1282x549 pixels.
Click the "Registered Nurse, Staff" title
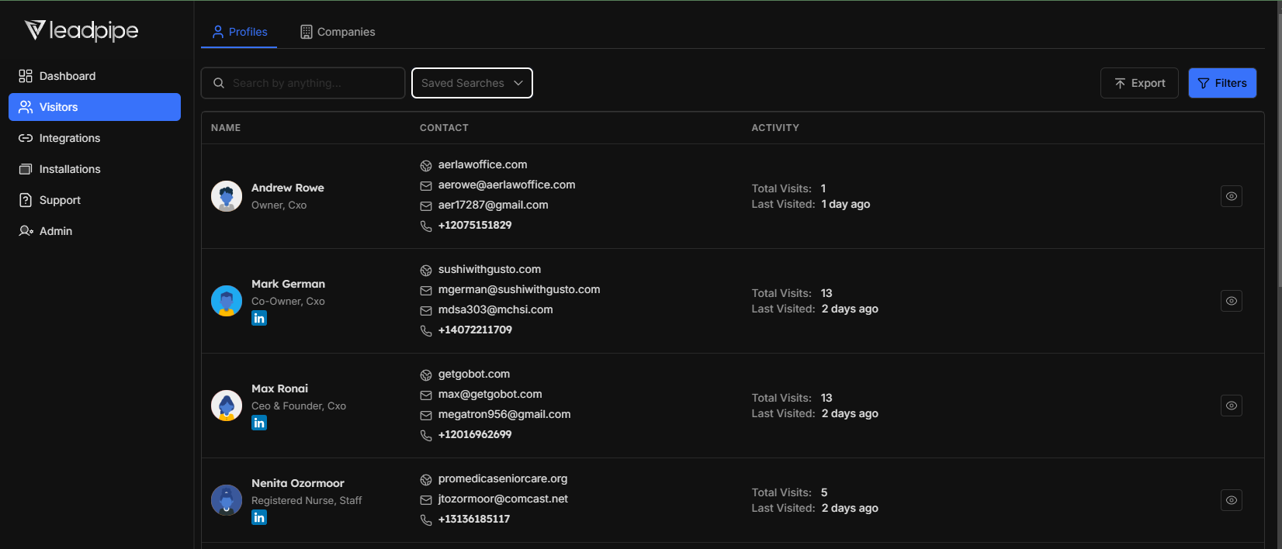307,500
